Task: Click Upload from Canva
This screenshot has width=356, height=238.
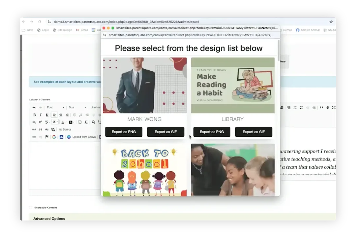Action: click(81, 137)
